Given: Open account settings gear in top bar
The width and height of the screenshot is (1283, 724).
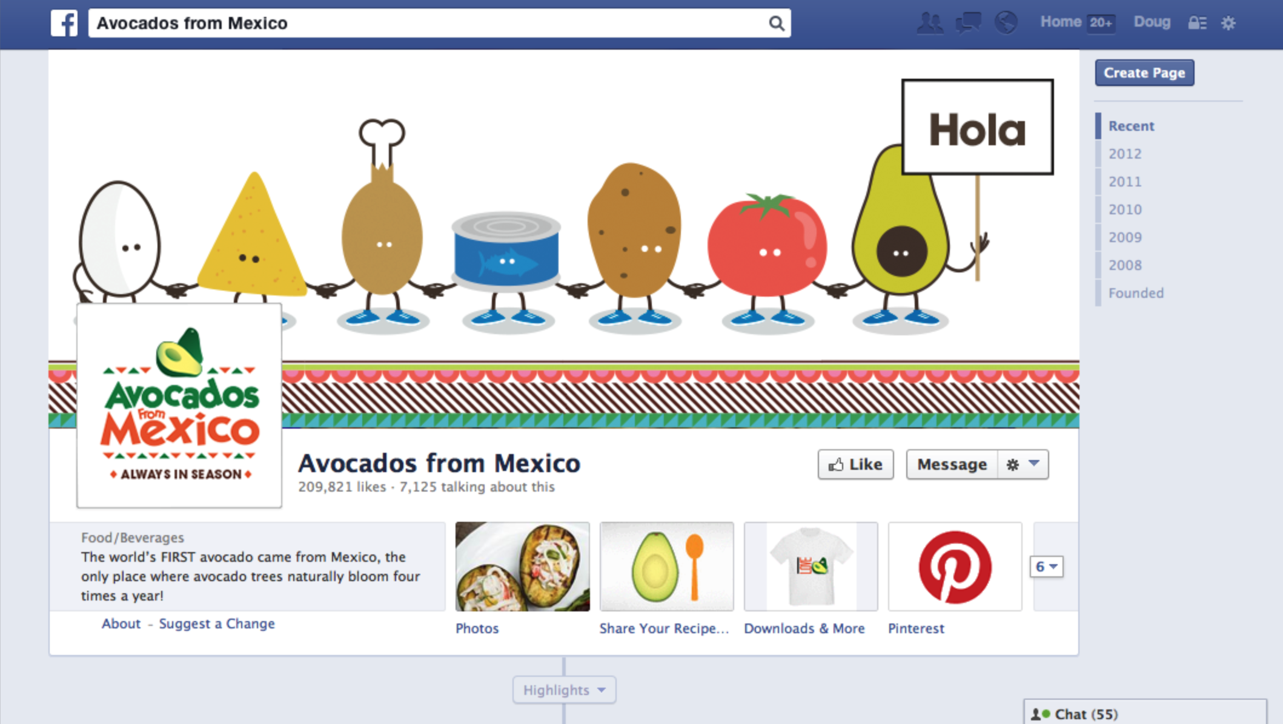Looking at the screenshot, I should (1228, 23).
